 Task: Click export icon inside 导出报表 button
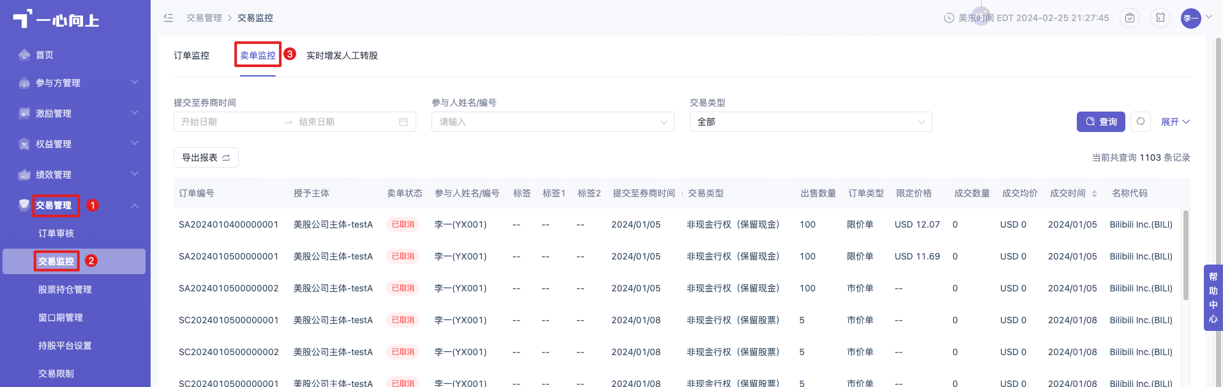point(226,157)
